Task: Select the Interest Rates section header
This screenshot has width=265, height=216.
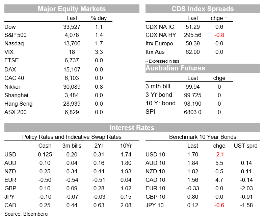Action: 132,128
